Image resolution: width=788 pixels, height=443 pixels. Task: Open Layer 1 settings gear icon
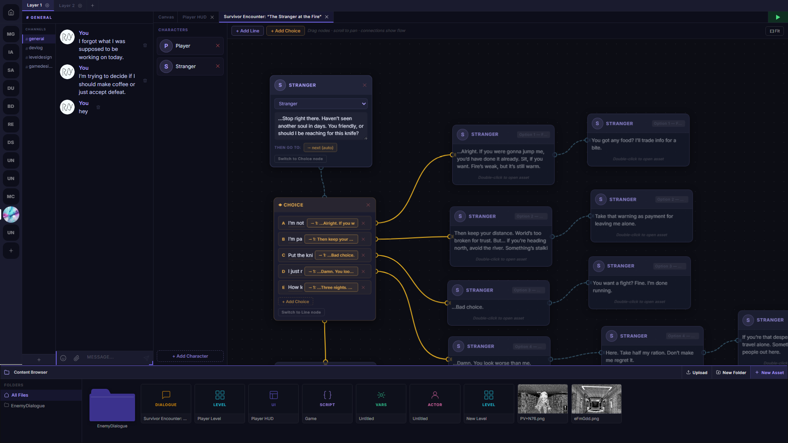(47, 5)
